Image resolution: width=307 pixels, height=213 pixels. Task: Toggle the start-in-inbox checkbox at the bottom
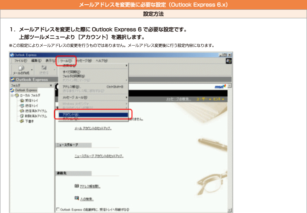pos(58,209)
